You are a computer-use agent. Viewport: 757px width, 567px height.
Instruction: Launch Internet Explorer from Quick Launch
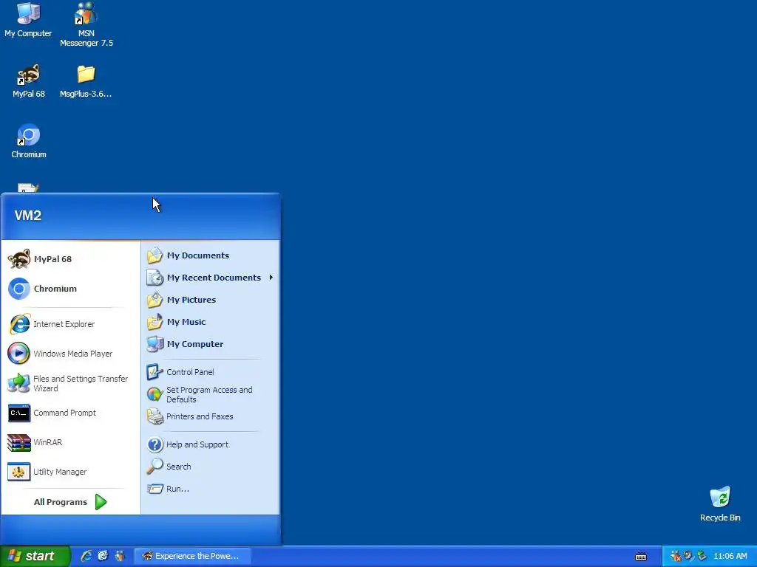[86, 556]
